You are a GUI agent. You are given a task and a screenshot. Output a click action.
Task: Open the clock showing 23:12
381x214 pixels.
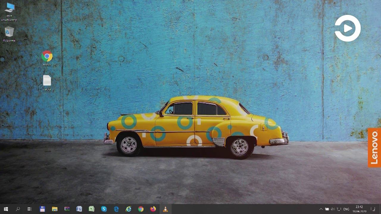[359, 209]
